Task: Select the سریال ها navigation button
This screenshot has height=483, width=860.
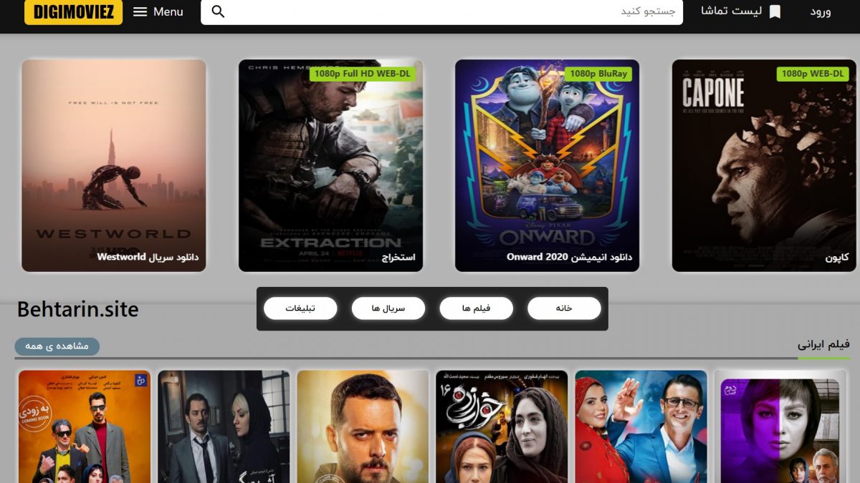Action: (388, 308)
